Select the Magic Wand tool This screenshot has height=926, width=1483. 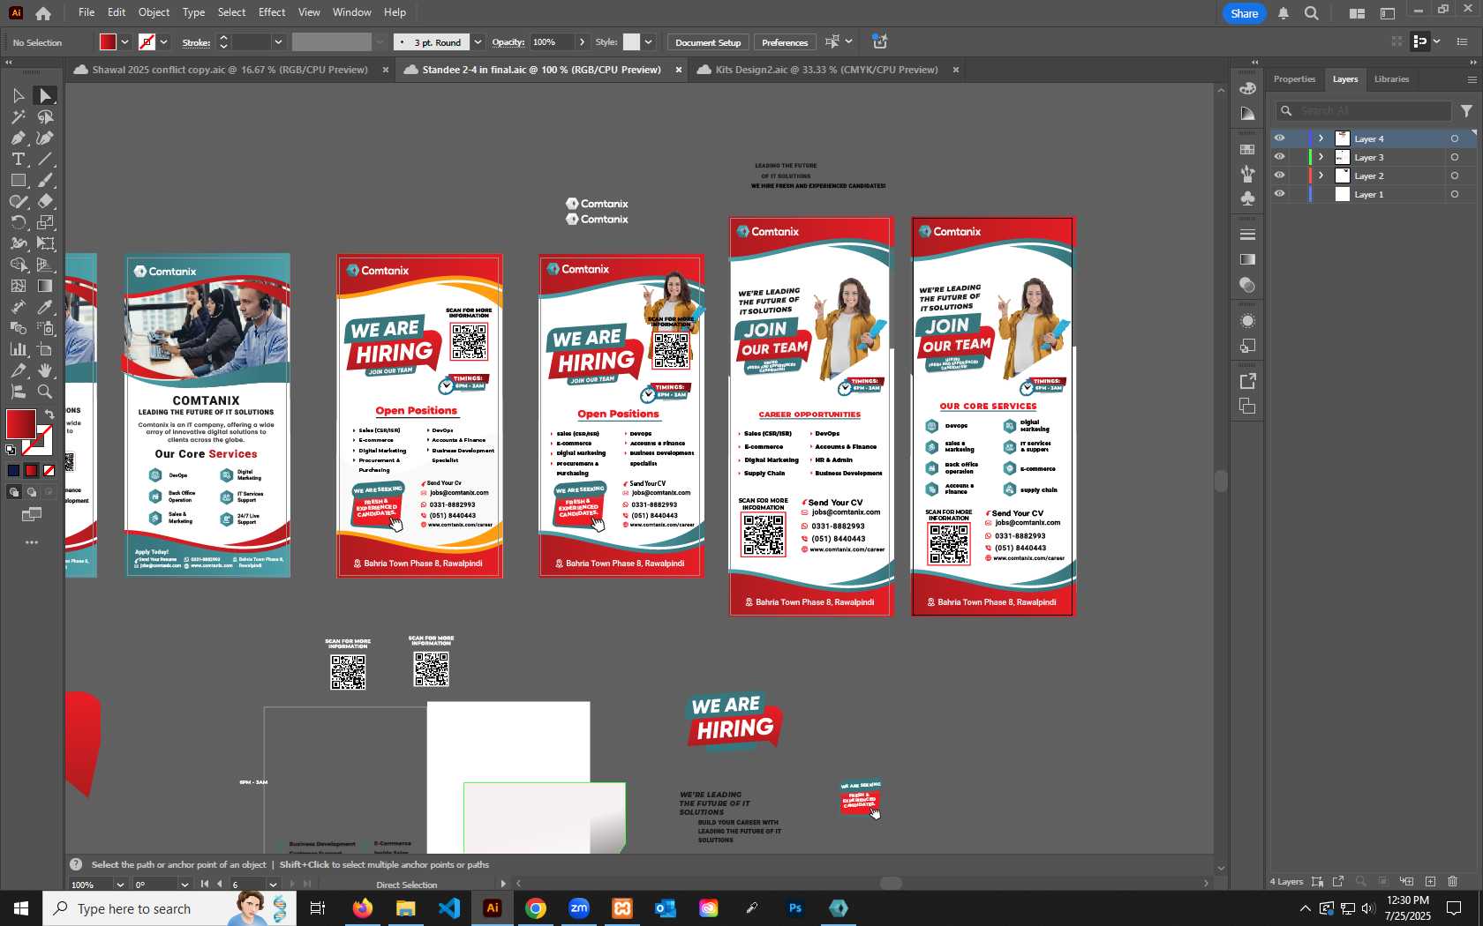(18, 116)
